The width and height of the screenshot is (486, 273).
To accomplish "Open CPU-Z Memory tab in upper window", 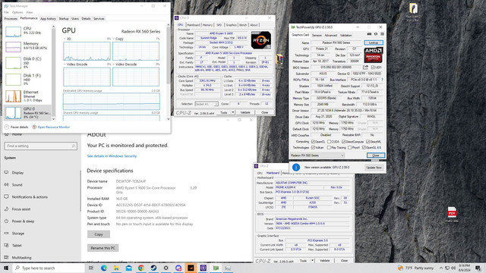I will [x=207, y=25].
